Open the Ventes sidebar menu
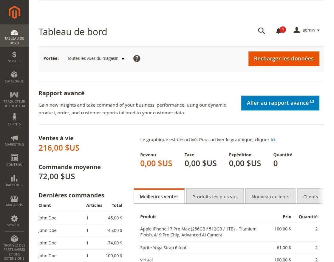Screen dimensions: 334x262 pyautogui.click(x=14, y=57)
